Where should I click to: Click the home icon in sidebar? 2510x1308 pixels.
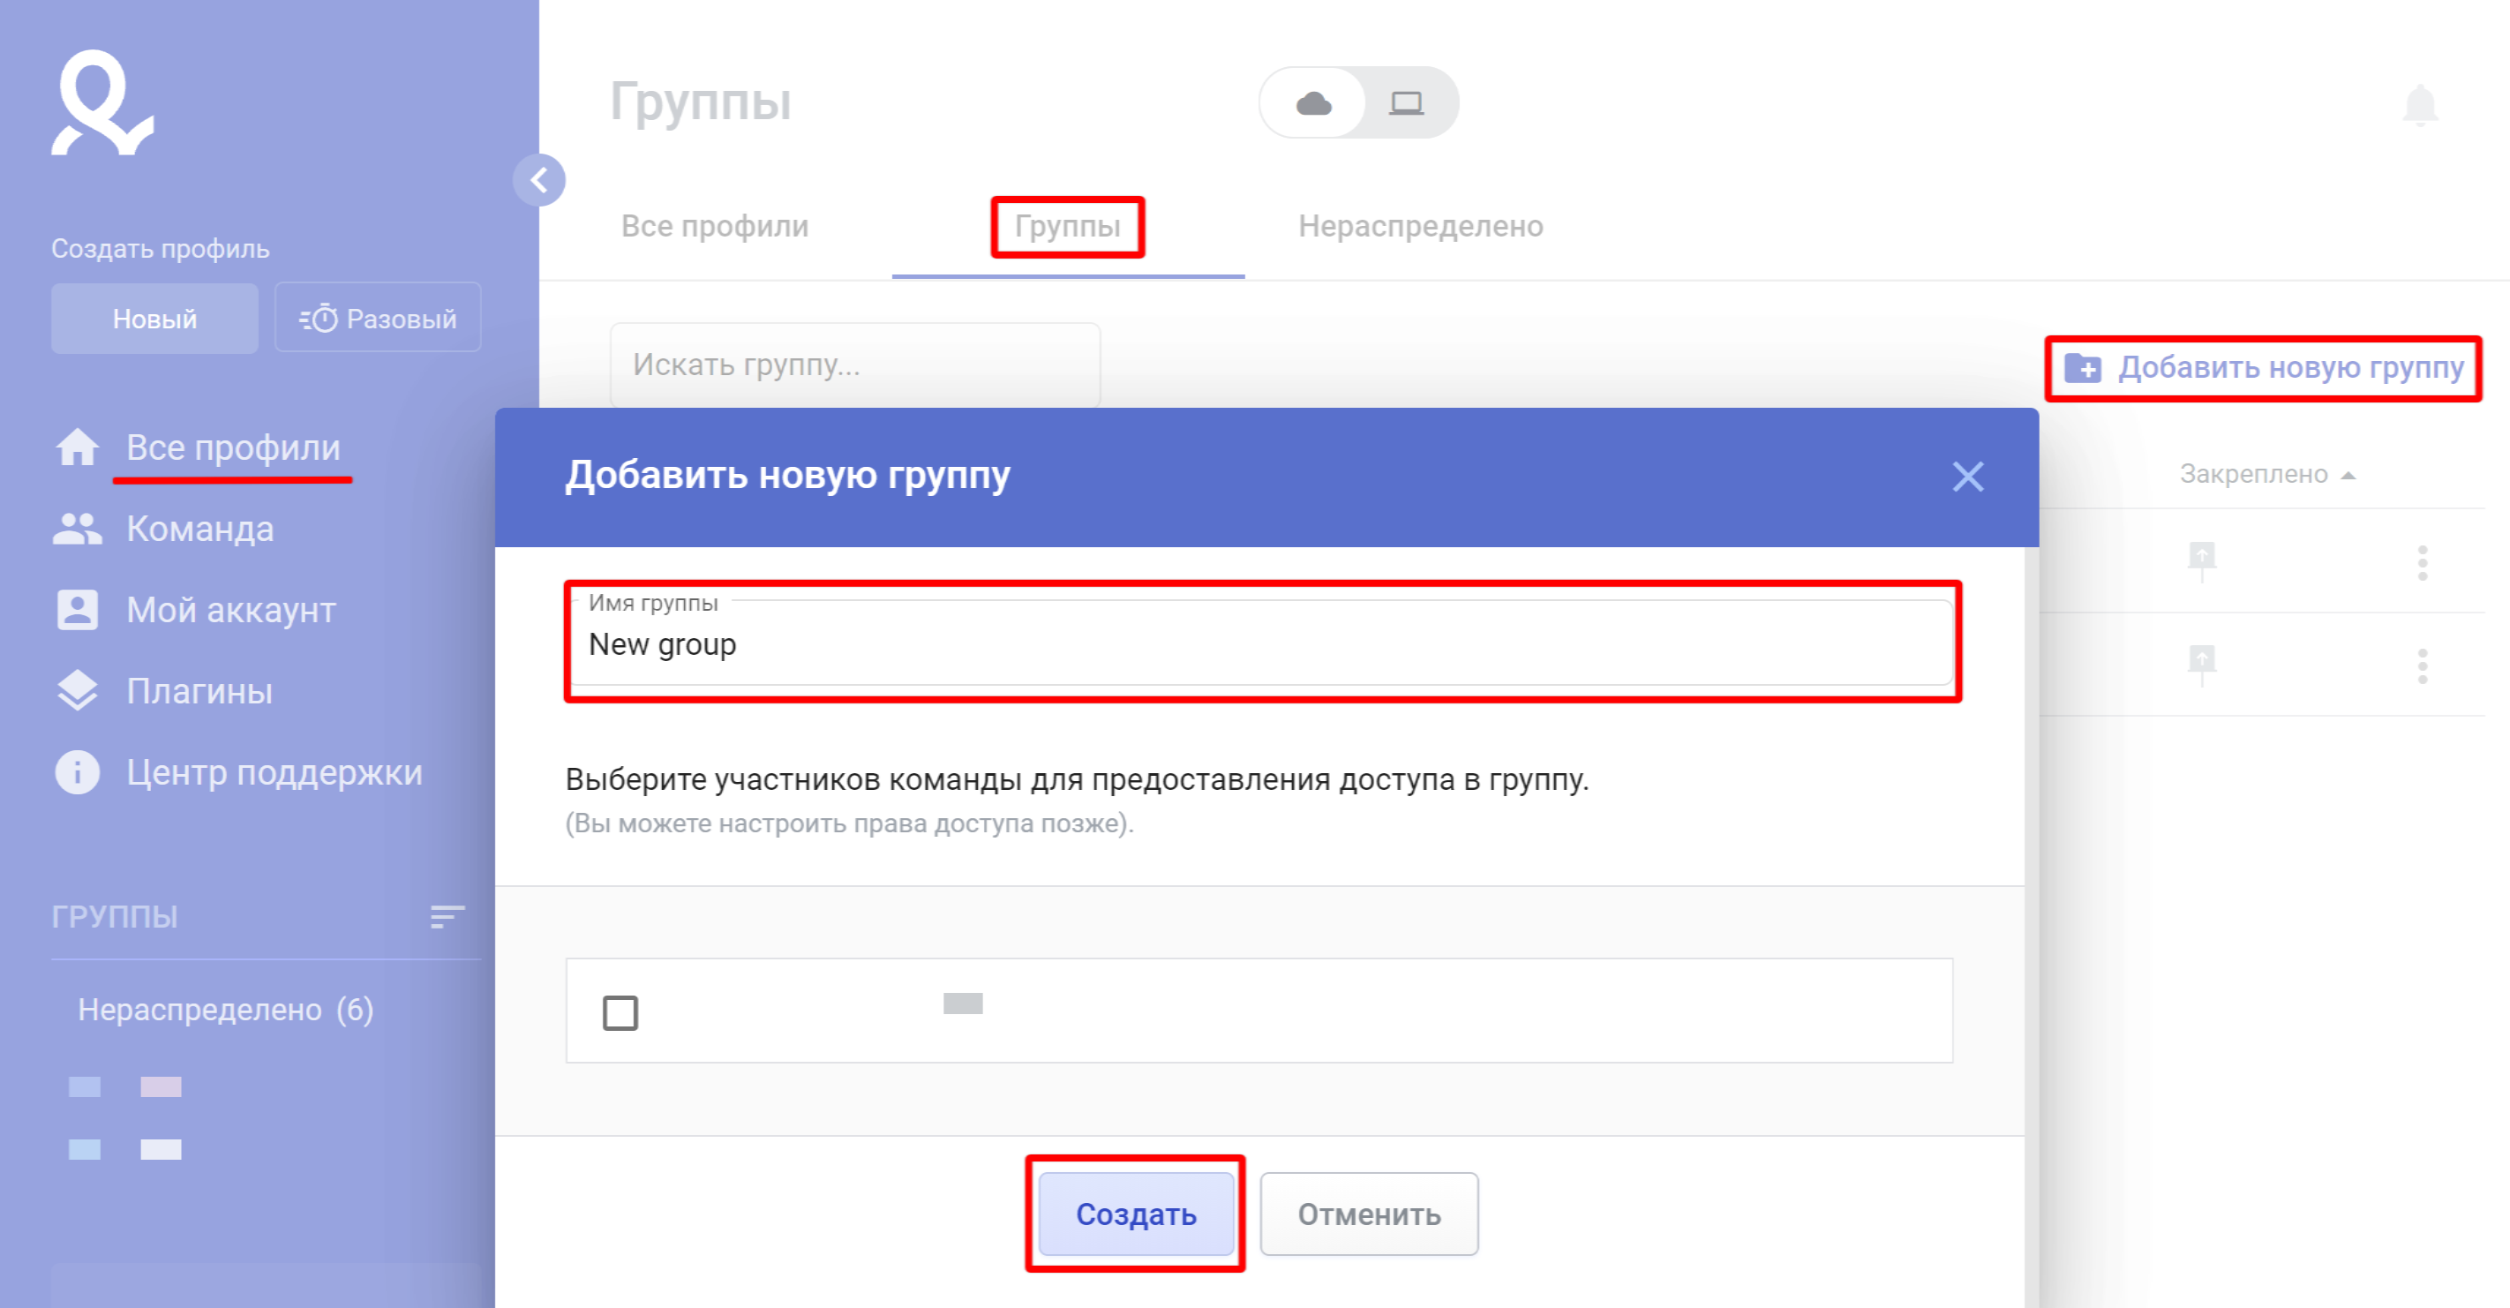[77, 447]
